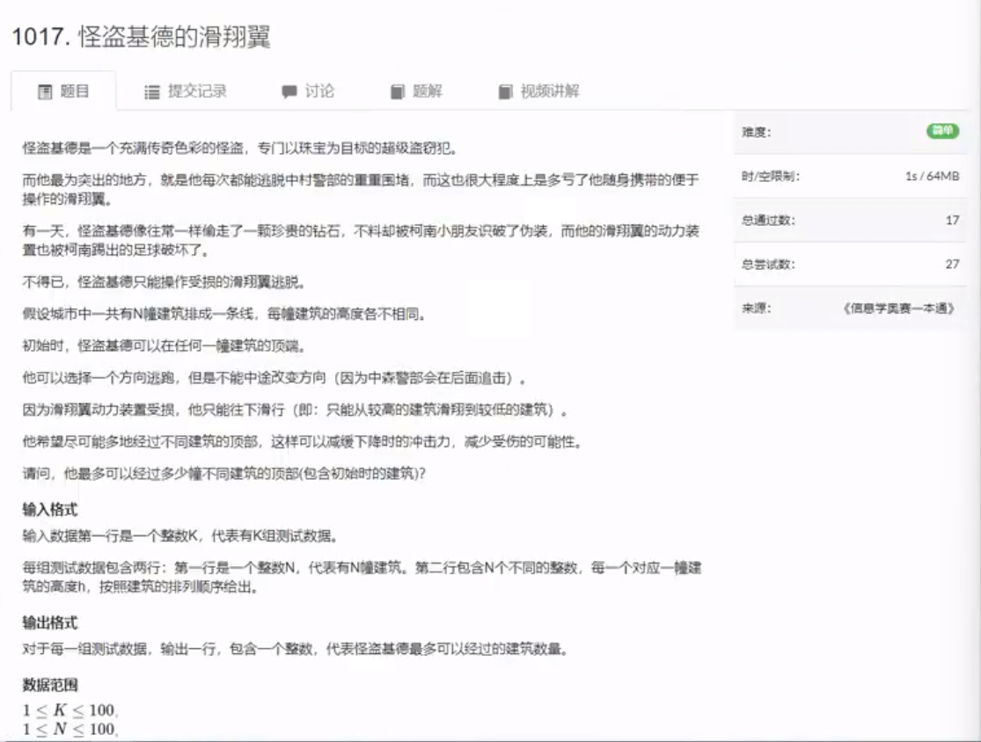Click the 输入格式 heading

(x=50, y=509)
